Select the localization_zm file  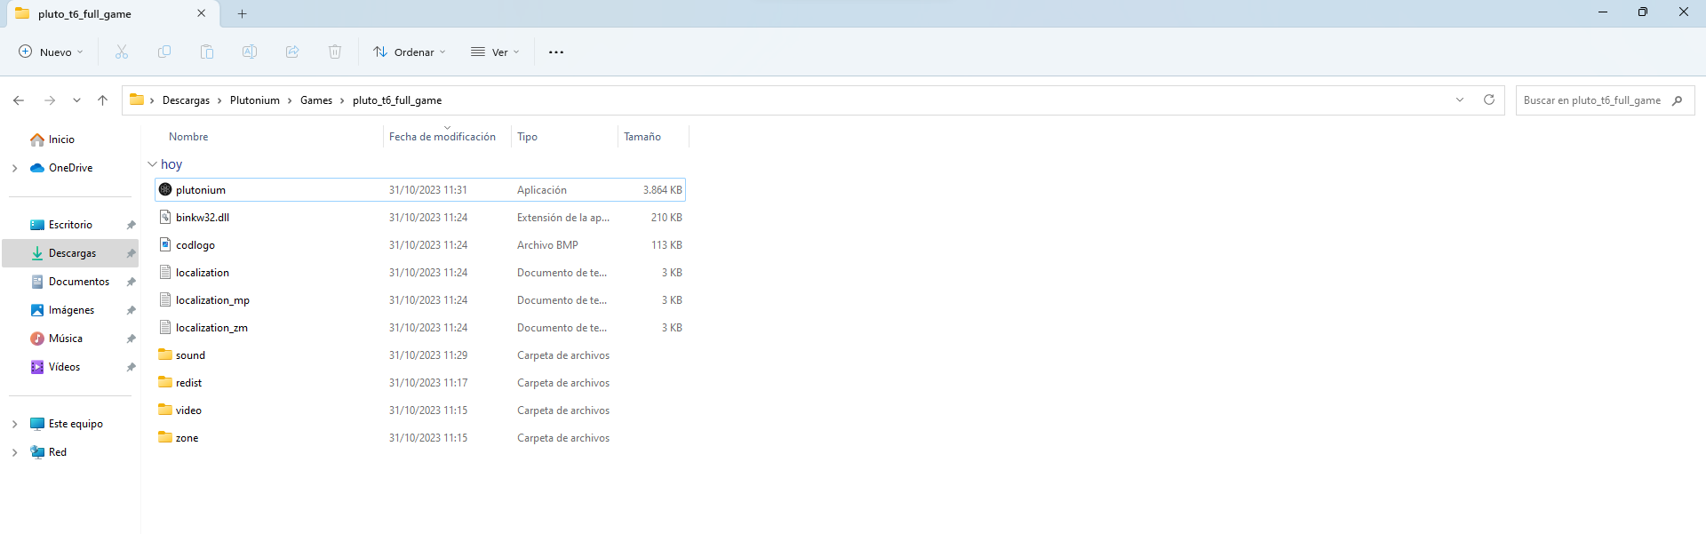point(420,328)
